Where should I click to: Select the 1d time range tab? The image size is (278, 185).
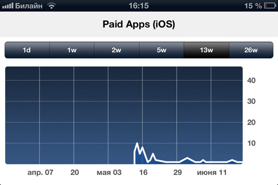pos(27,50)
